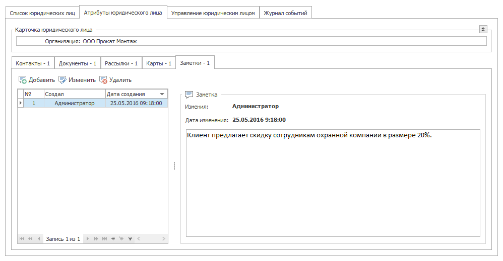
Task: Select cell 25.05.2016 09:18:00 in grid
Action: tap(137, 103)
